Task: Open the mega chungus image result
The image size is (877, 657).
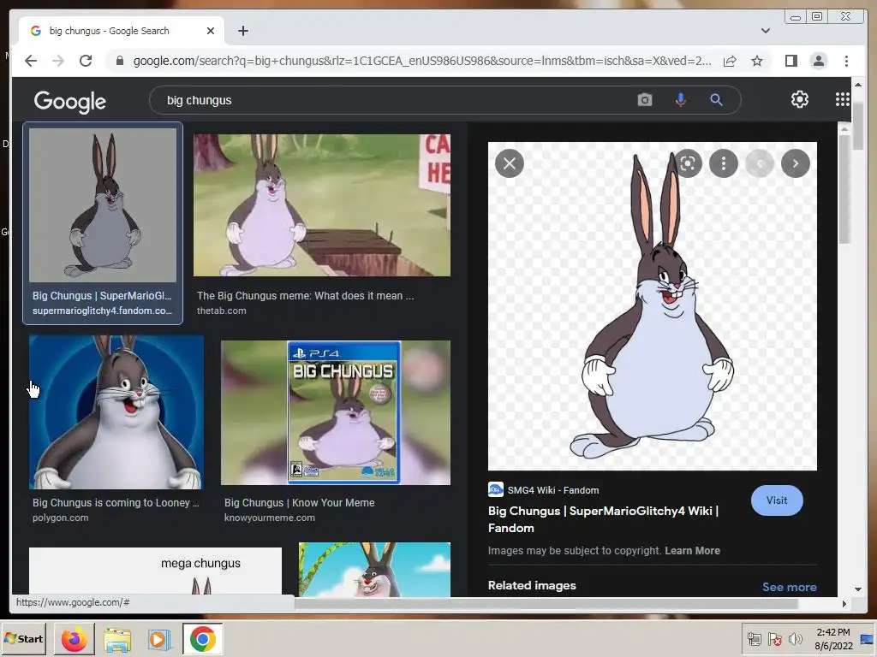Action: click(x=156, y=571)
